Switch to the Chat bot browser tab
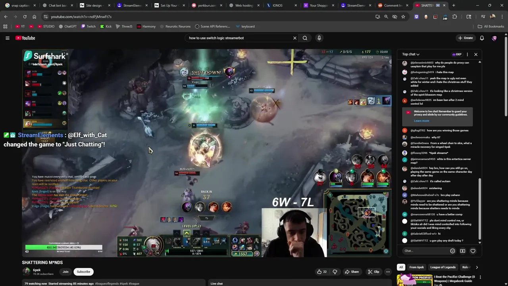This screenshot has width=508, height=286. tap(58, 5)
